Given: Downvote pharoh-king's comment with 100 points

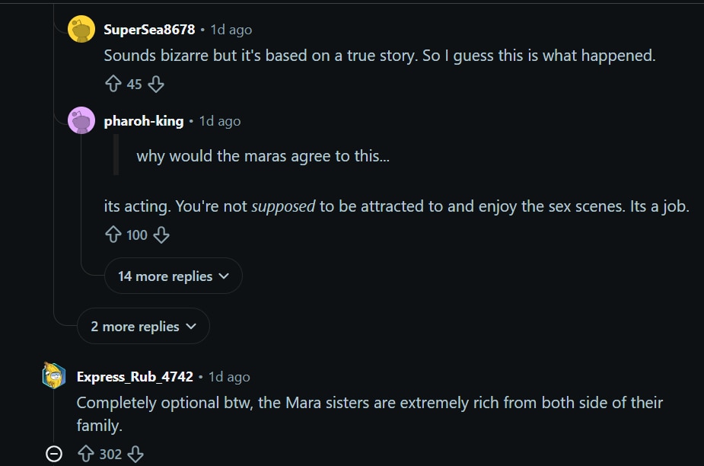Looking at the screenshot, I should pos(161,235).
